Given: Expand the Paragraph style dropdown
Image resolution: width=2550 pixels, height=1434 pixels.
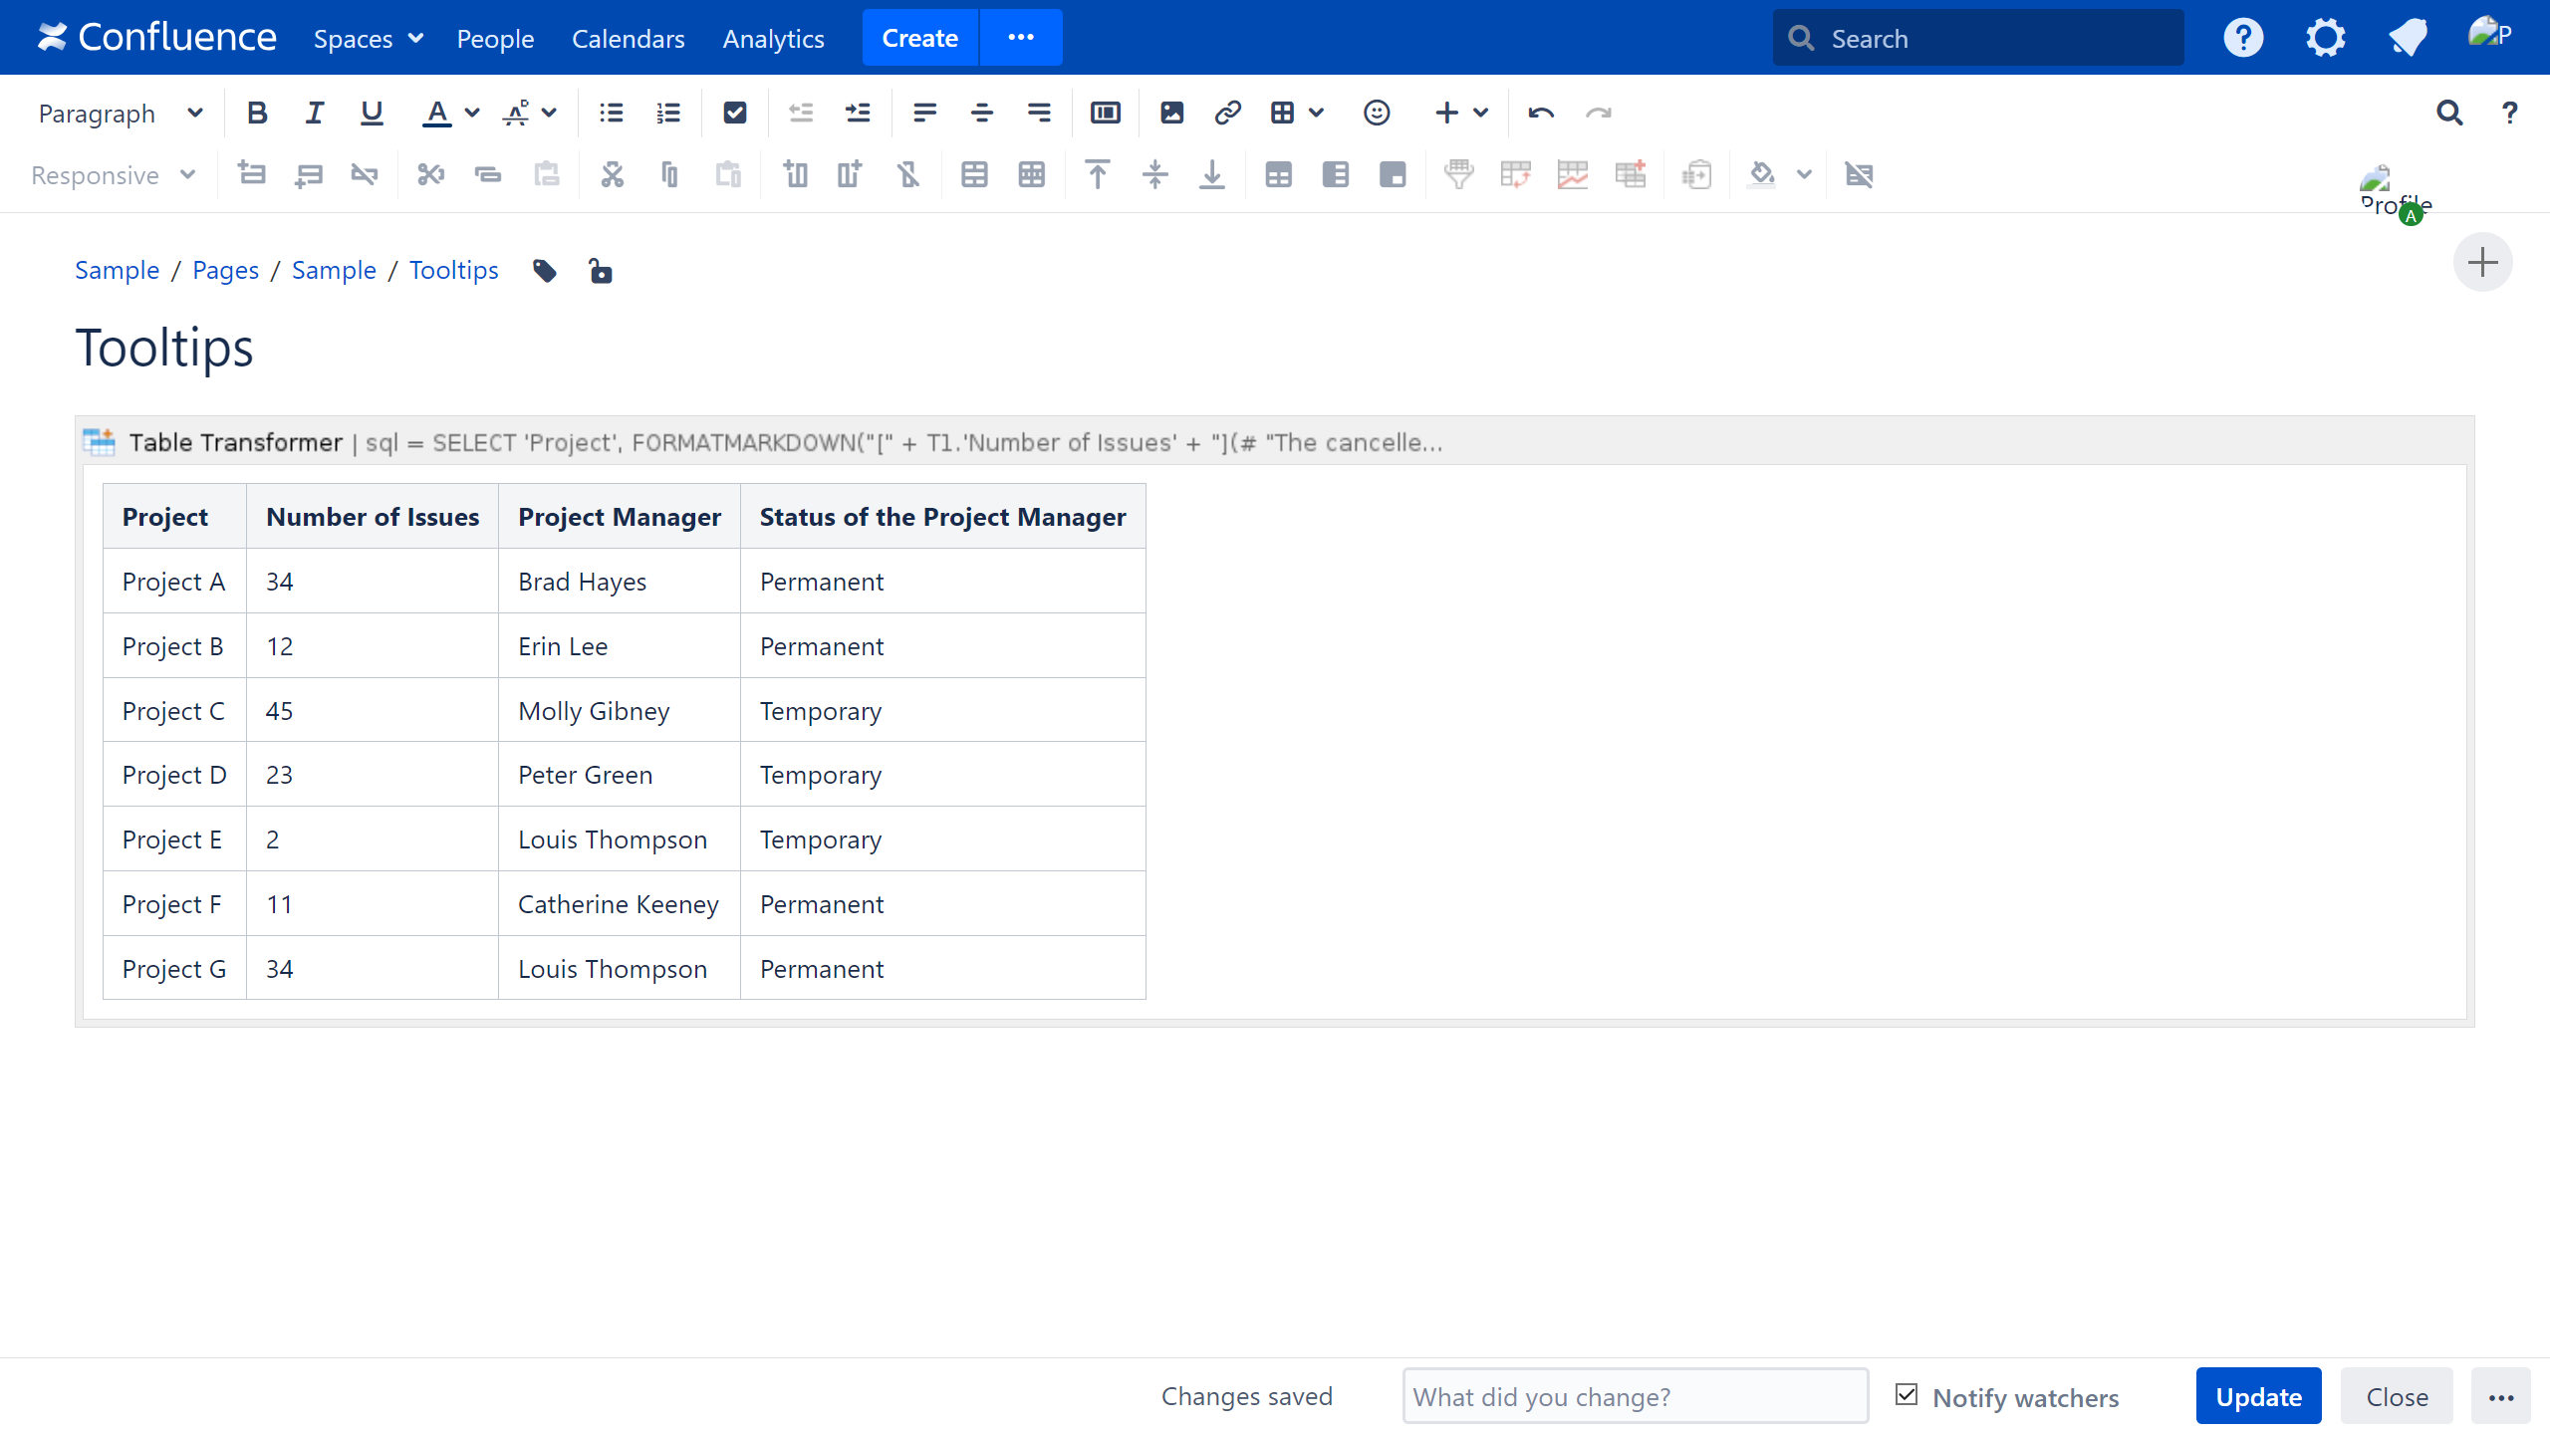Looking at the screenshot, I should point(120,114).
